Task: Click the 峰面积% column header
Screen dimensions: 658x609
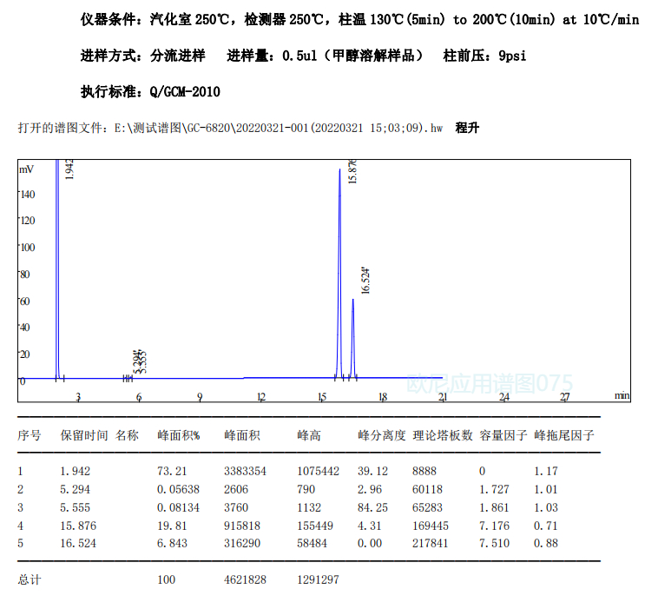Action: [x=178, y=435]
